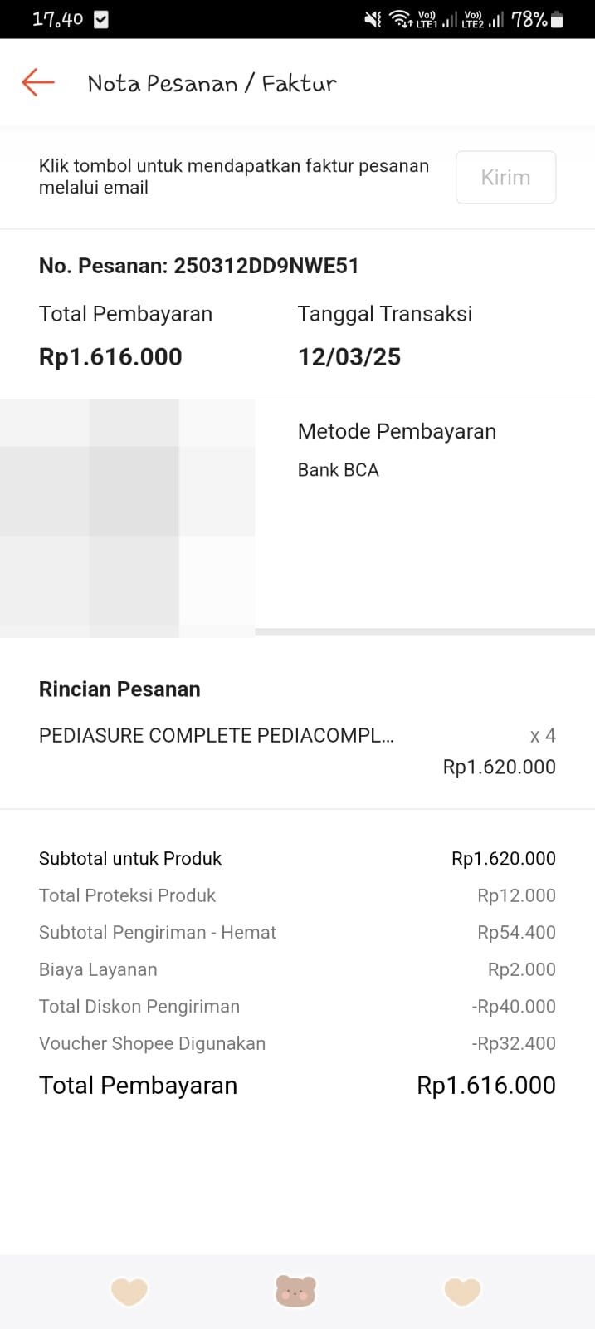Tap the Wi-Fi status icon
The height and width of the screenshot is (1329, 595).
(400, 19)
